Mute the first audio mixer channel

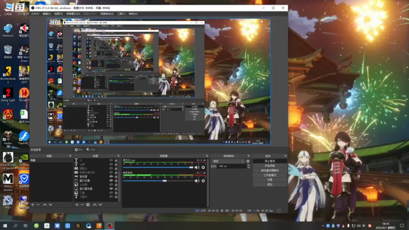tap(197, 168)
